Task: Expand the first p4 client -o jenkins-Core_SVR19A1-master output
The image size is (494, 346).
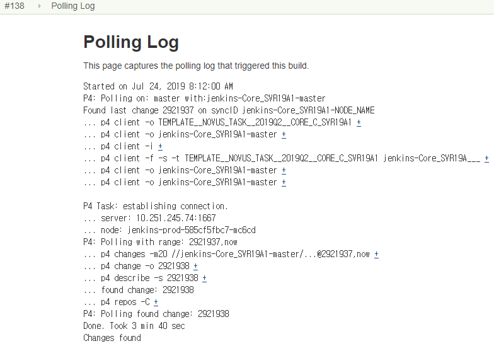Action: click(284, 134)
